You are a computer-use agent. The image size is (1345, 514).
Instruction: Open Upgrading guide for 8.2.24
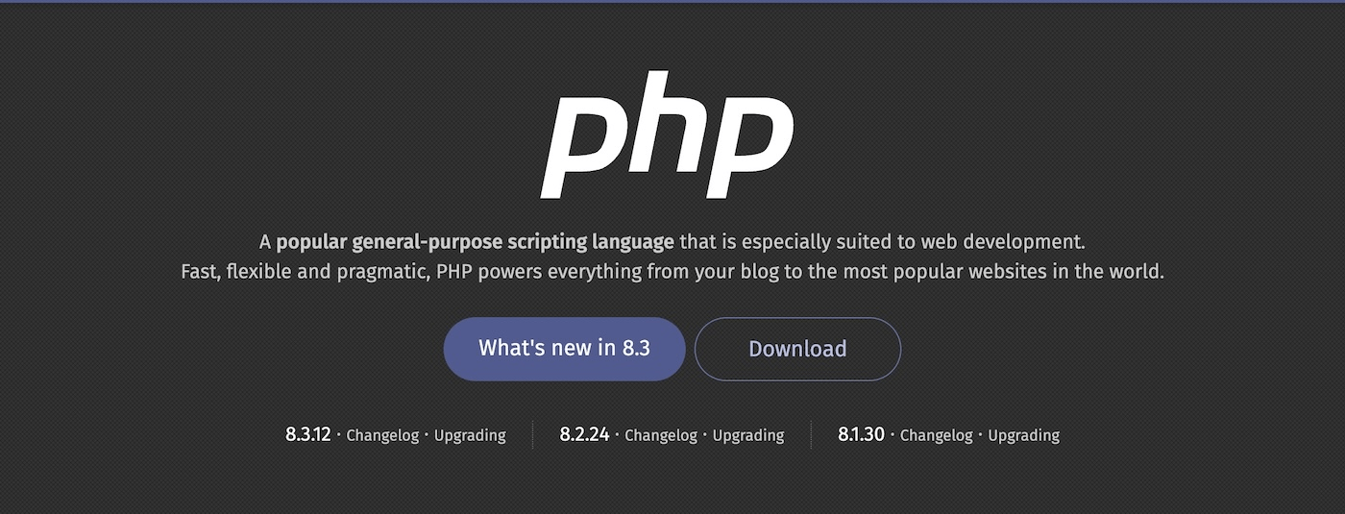[748, 435]
